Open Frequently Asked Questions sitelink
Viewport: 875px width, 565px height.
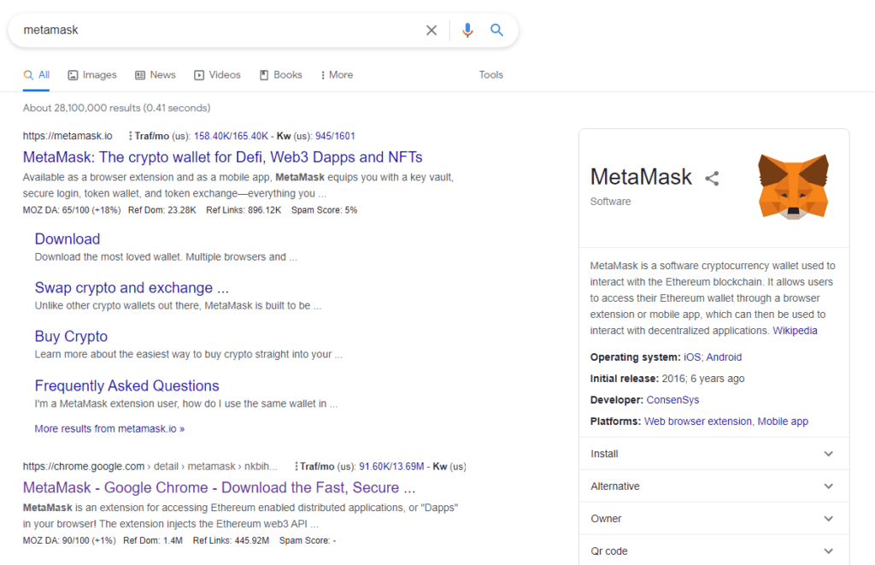coord(126,385)
